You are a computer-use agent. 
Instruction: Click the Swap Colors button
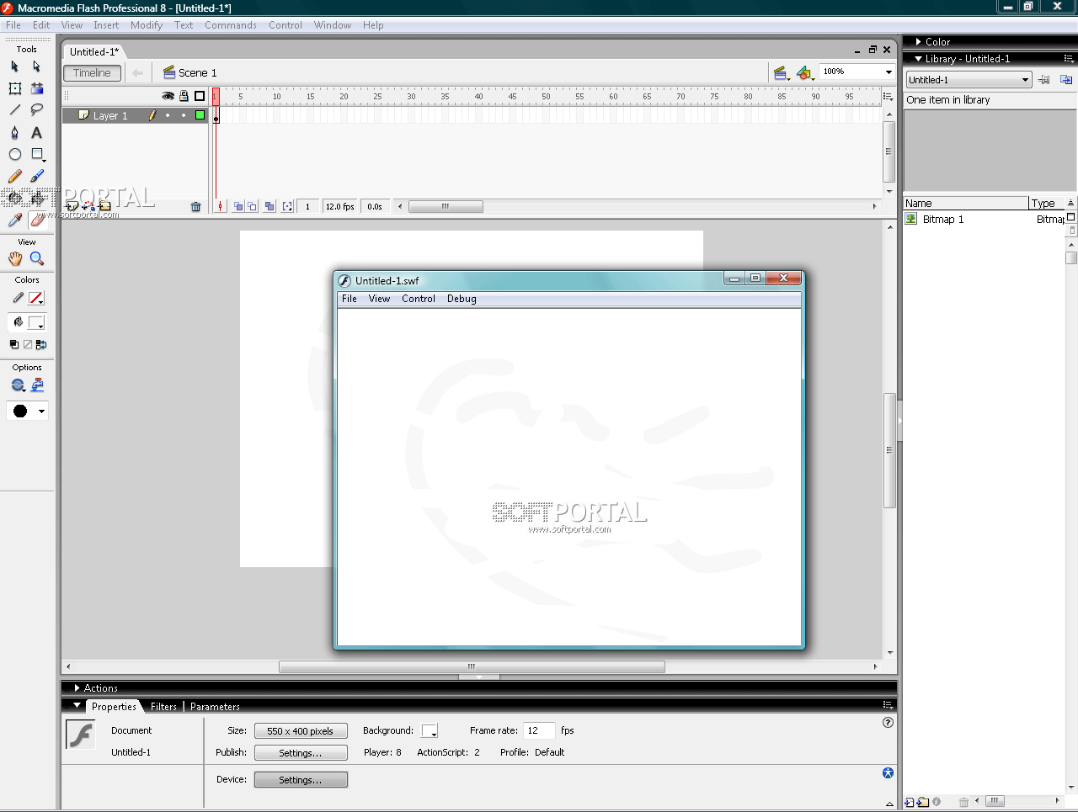41,344
